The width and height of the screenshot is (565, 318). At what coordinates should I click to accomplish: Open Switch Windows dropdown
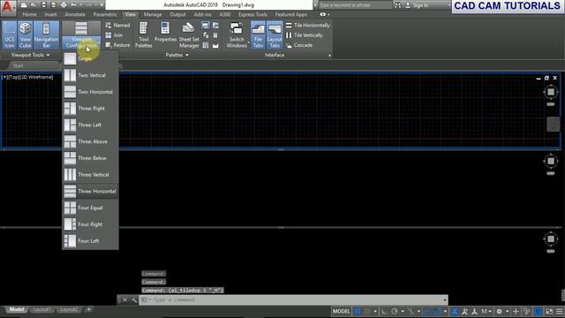[x=237, y=34]
